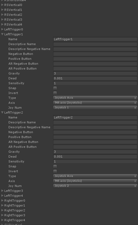Click the Positive Button field of LeftTrigger2
Viewport: 138px width, 225px height.
click(95, 137)
